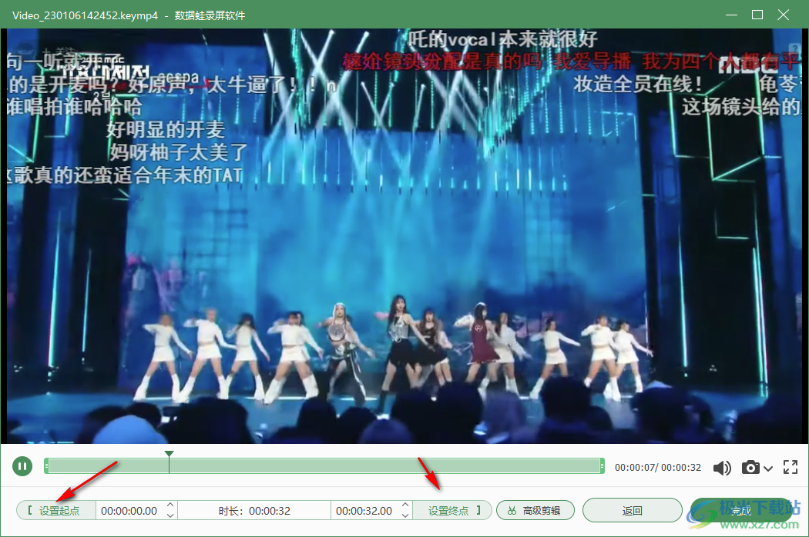The height and width of the screenshot is (537, 809).
Task: Maximize the 数据蛙录屏软件 window
Action: pos(757,15)
